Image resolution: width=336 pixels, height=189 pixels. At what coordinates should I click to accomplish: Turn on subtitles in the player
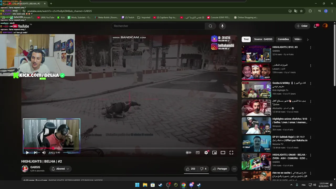click(198, 153)
